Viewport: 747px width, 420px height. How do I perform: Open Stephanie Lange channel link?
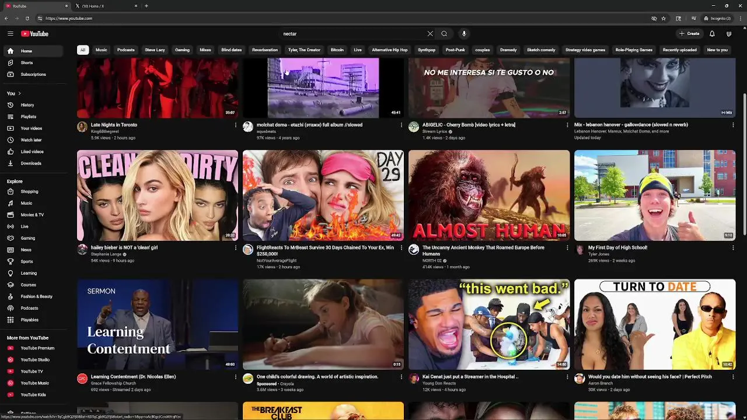[x=106, y=254]
